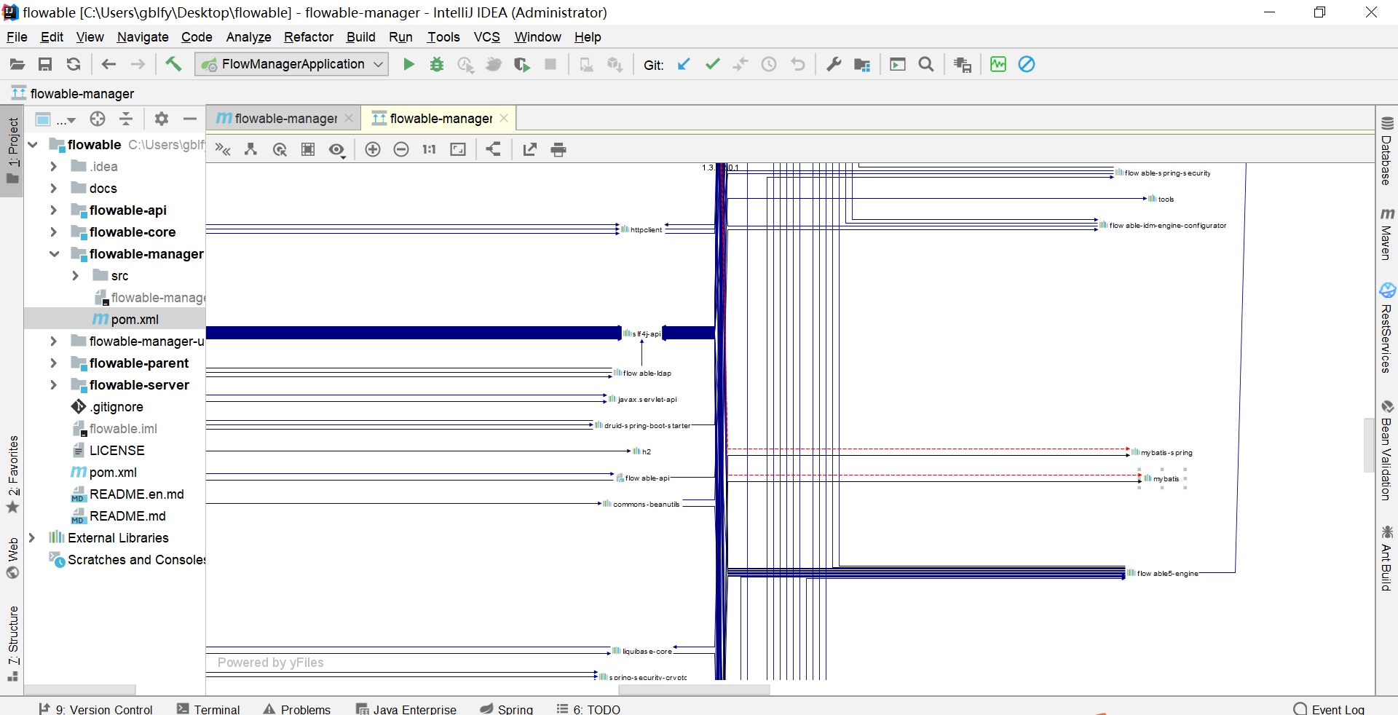
Task: Set diagram to actual size 1:1
Action: pyautogui.click(x=430, y=149)
